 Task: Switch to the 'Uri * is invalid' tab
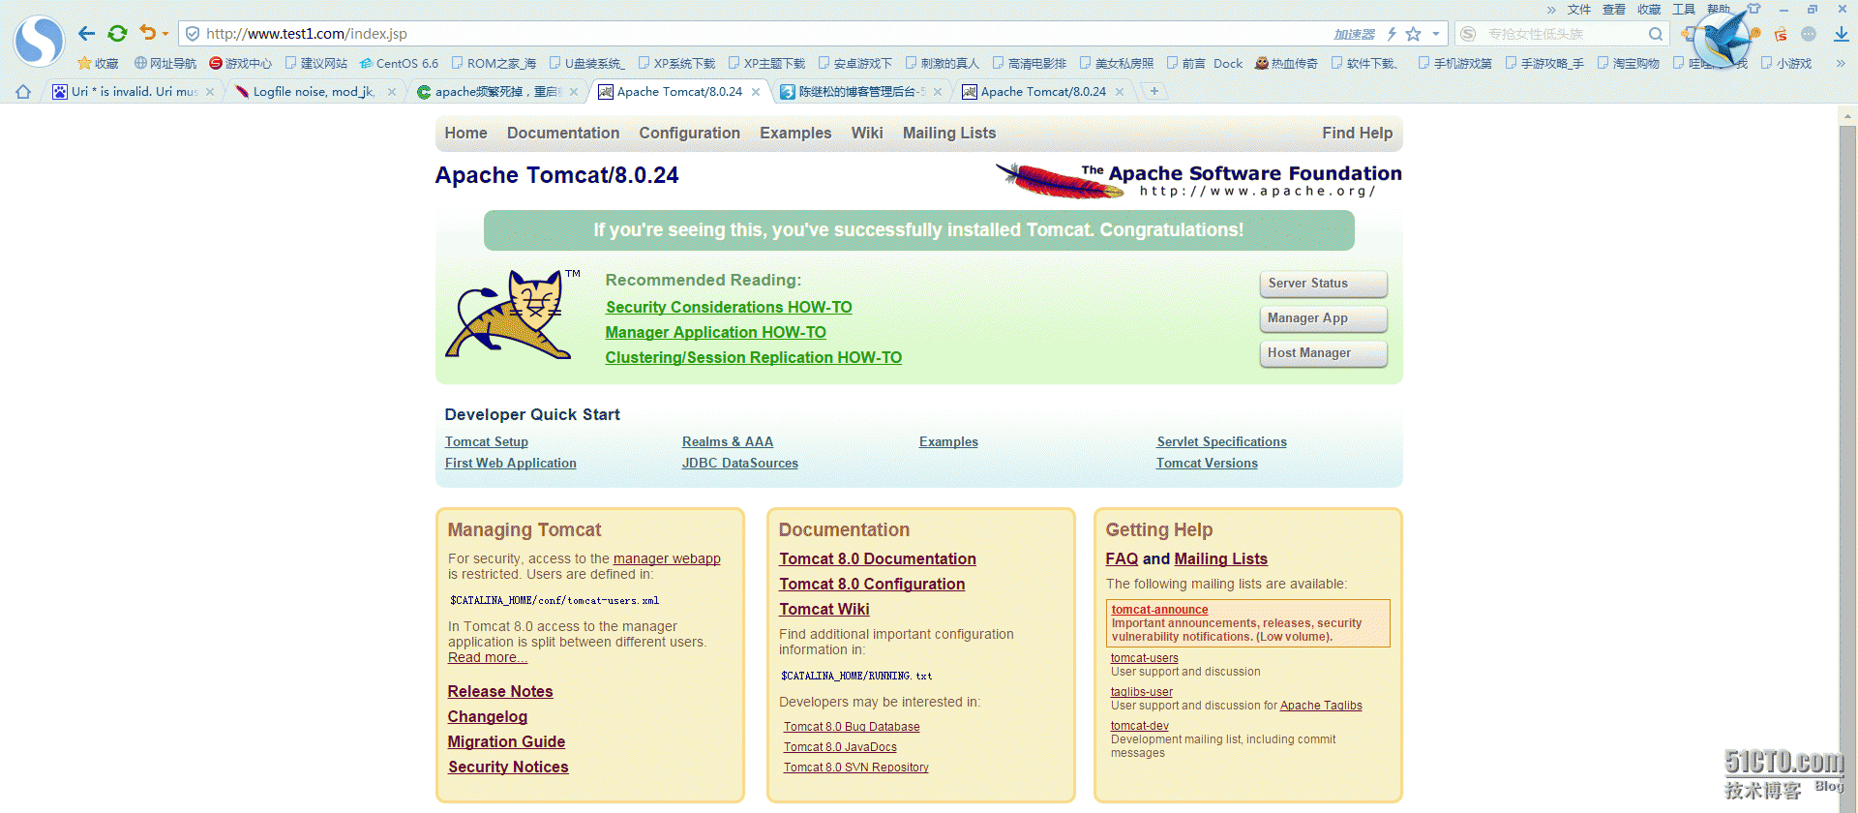(x=133, y=92)
